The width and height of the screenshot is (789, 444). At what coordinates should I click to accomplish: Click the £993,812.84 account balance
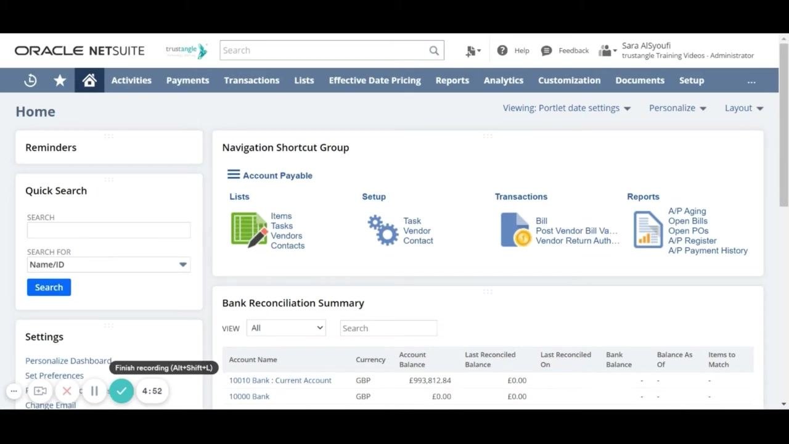point(430,380)
